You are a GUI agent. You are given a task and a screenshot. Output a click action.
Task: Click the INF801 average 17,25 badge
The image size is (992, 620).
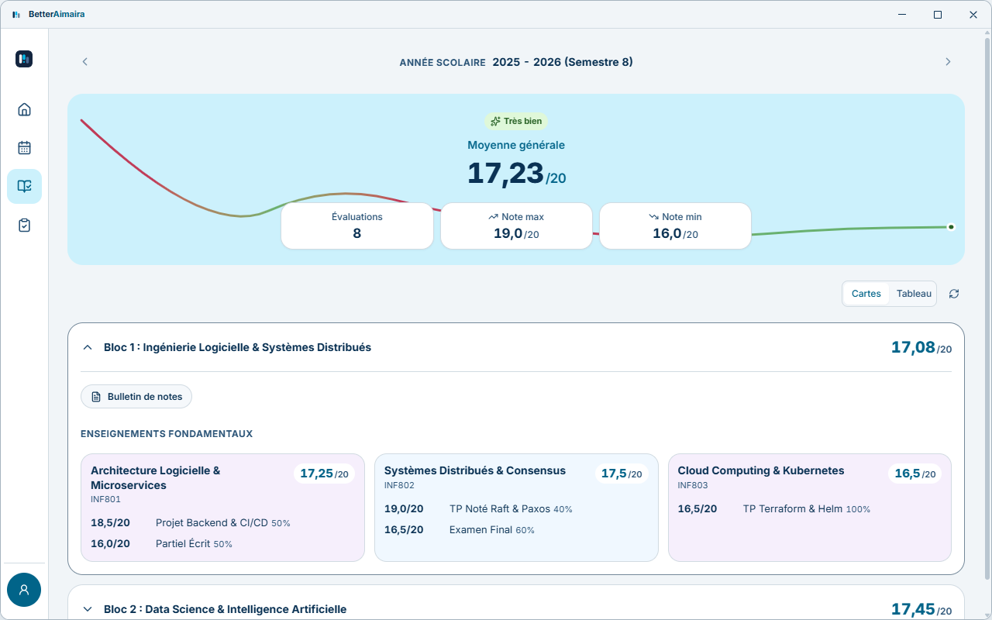(x=324, y=474)
